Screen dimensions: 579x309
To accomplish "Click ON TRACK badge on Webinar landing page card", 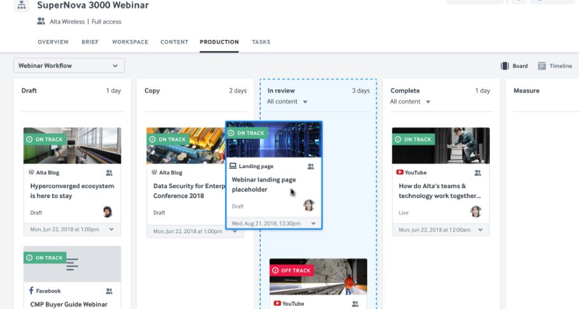I will pyautogui.click(x=246, y=133).
